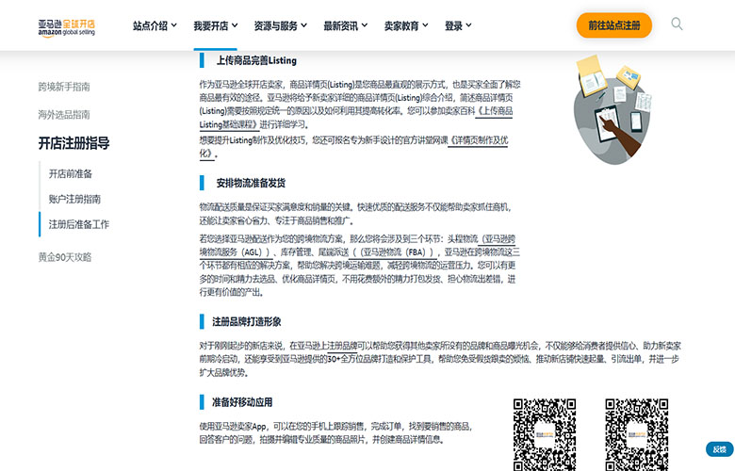Open 账户注册指南 sidebar item

(75, 199)
